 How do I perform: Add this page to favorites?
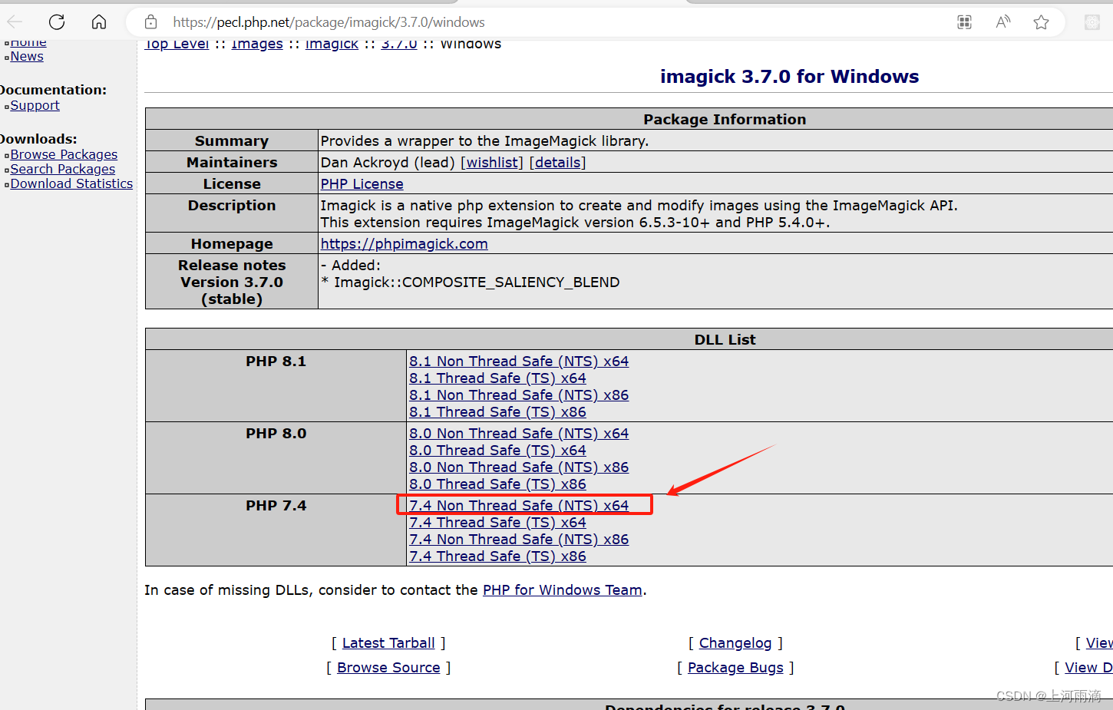click(1041, 21)
